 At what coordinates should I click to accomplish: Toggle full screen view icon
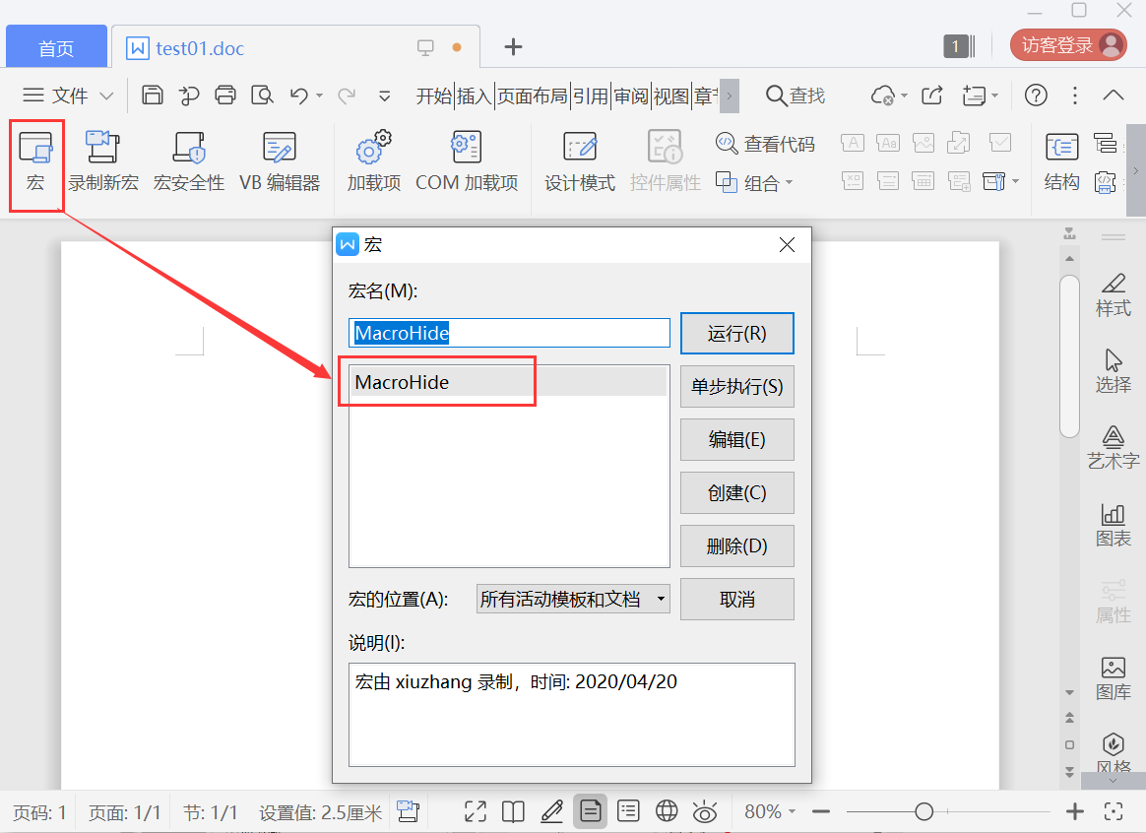pos(476,811)
